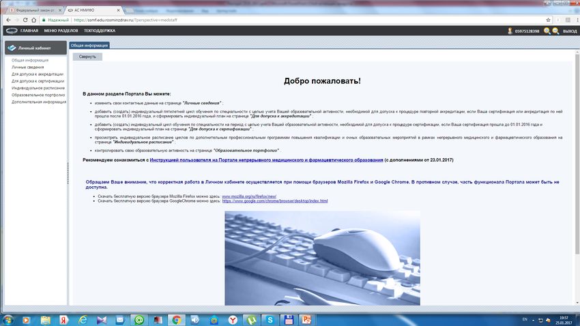Open the floppy disk save icon in taskbar
The image size is (580, 326).
click(289, 320)
